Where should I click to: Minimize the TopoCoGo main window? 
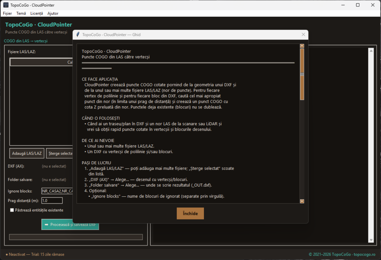[343, 5]
